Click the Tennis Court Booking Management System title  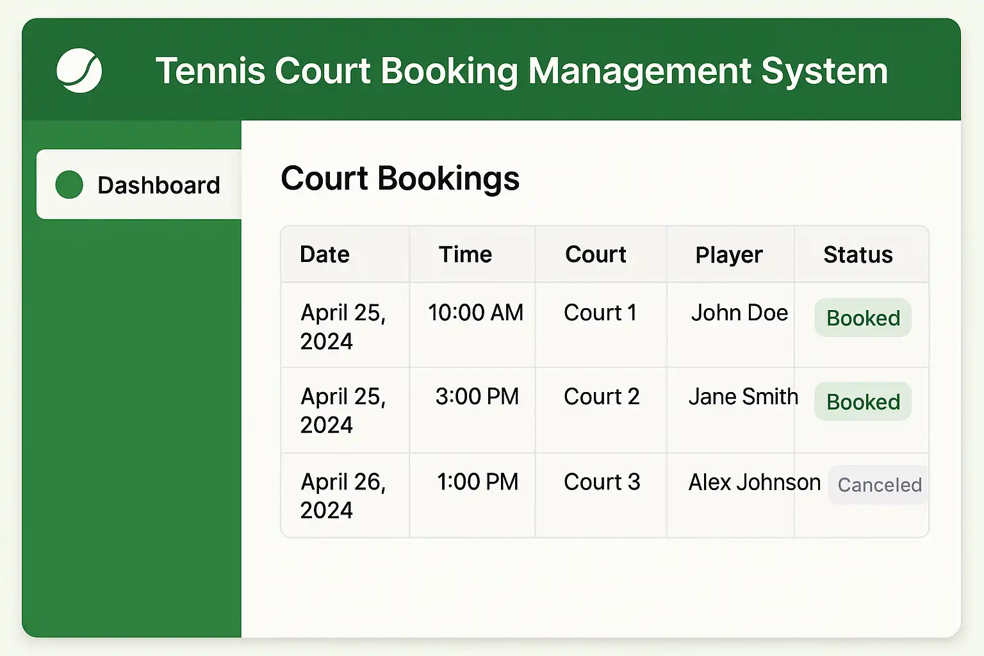(x=521, y=70)
